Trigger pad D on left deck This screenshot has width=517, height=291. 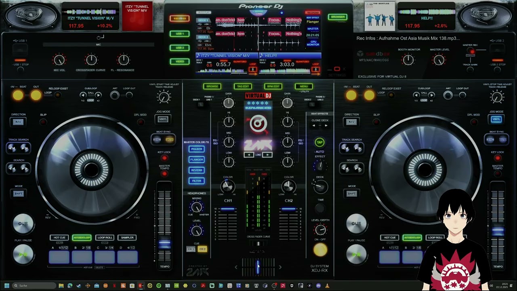(x=127, y=257)
